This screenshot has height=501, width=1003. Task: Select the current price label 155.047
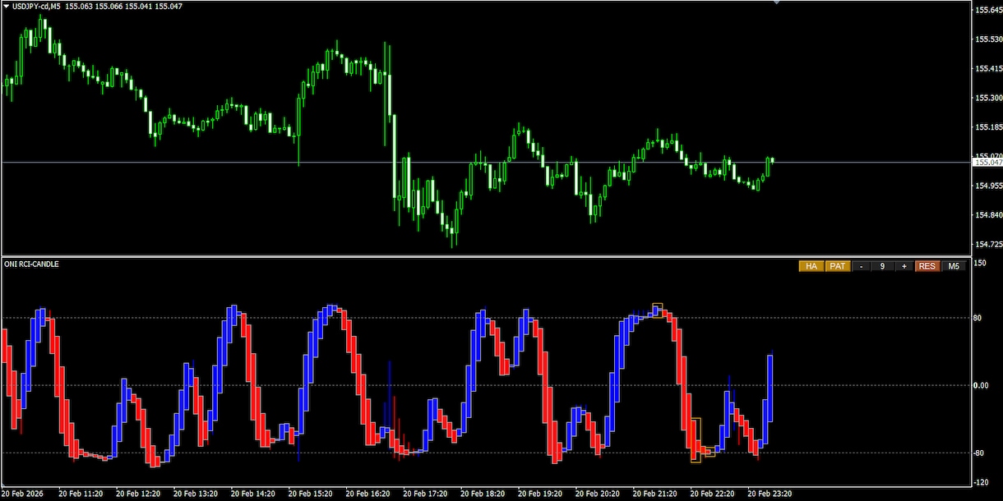(x=987, y=163)
